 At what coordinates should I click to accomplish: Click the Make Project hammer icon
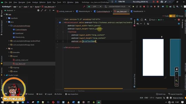pyautogui.click(x=84, y=7)
